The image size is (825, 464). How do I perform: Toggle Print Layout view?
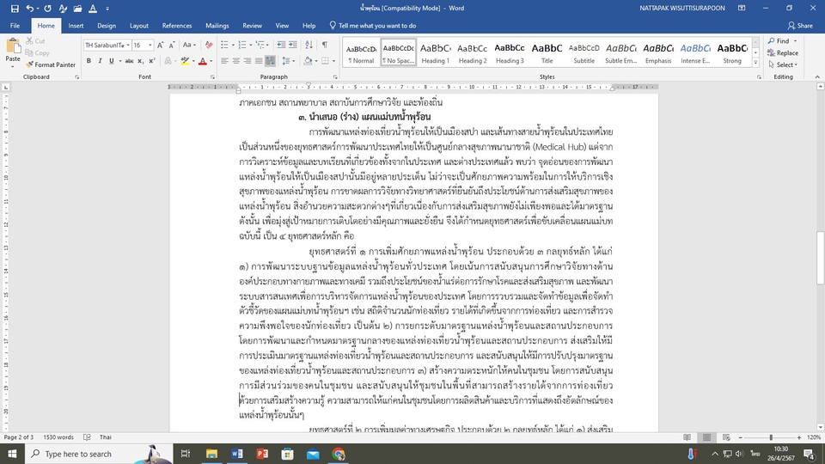[x=706, y=437]
